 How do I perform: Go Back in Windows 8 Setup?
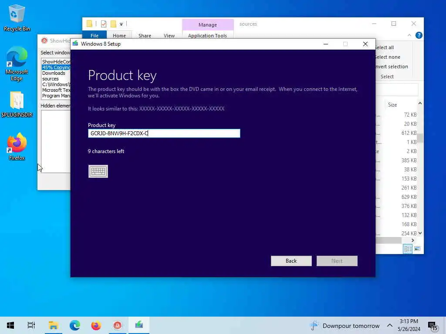click(x=291, y=261)
